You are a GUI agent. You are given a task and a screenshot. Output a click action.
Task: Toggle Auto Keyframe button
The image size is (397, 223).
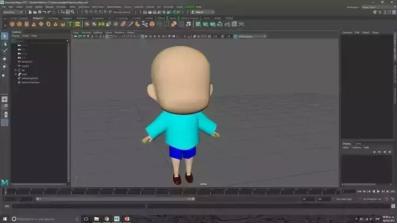(386, 199)
